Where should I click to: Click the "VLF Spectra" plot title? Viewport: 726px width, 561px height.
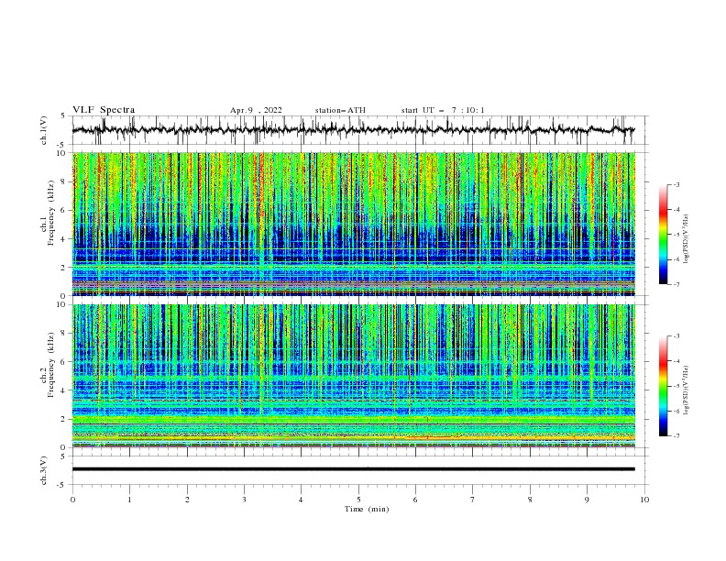104,110
